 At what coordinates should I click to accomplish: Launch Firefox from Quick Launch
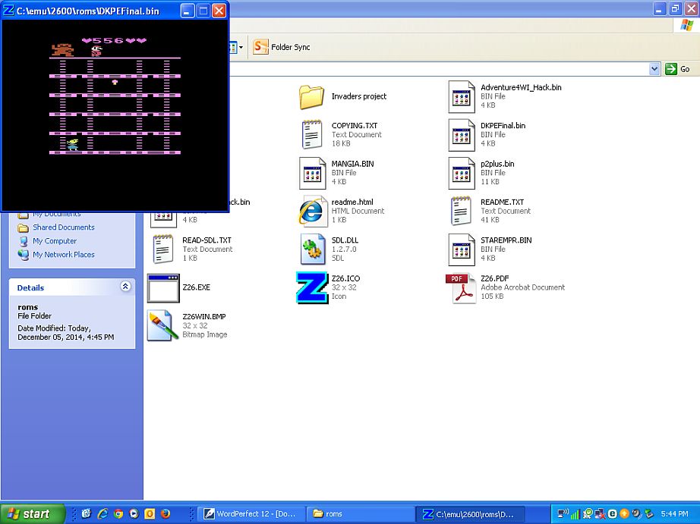click(166, 513)
